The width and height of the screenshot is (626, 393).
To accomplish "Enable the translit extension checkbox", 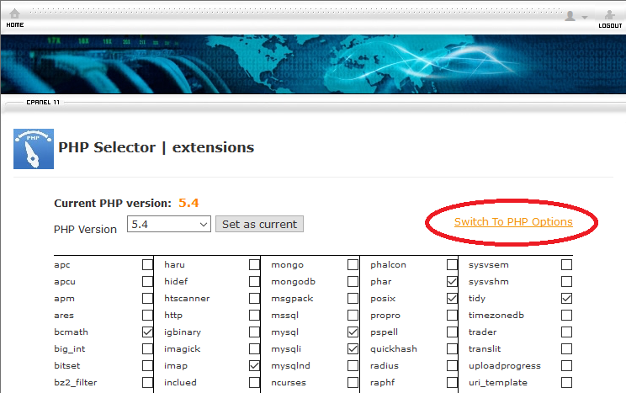I will tap(566, 348).
